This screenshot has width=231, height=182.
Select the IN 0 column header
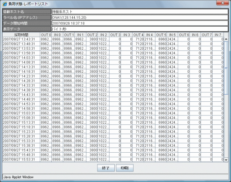coord(57,35)
